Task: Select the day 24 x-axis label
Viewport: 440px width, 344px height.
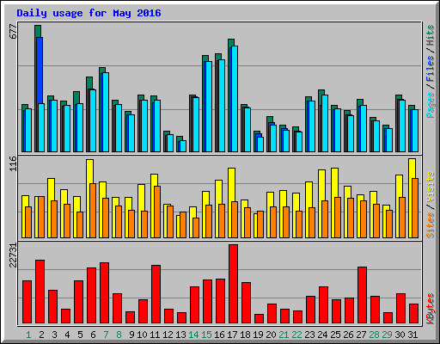Action: 322,335
